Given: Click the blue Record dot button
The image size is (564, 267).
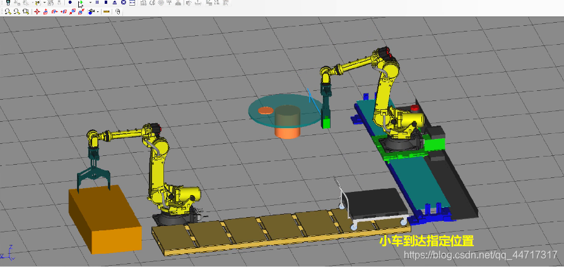Looking at the screenshot, I should tap(70, 2).
